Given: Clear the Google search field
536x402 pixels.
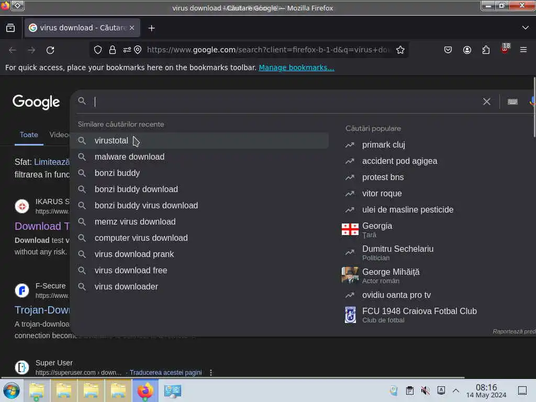Looking at the screenshot, I should (486, 102).
